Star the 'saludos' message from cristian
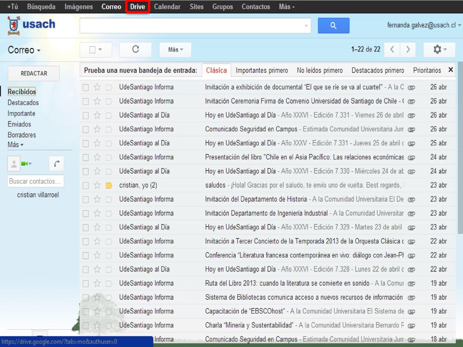Screen dimensions: 463x347 click(97, 185)
